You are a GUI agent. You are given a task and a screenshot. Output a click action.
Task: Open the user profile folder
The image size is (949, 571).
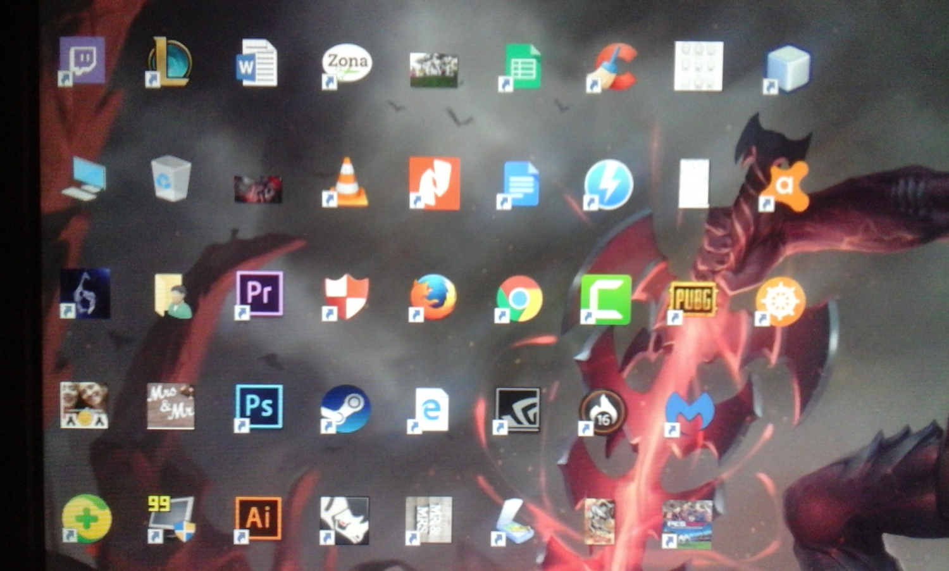click(x=172, y=295)
